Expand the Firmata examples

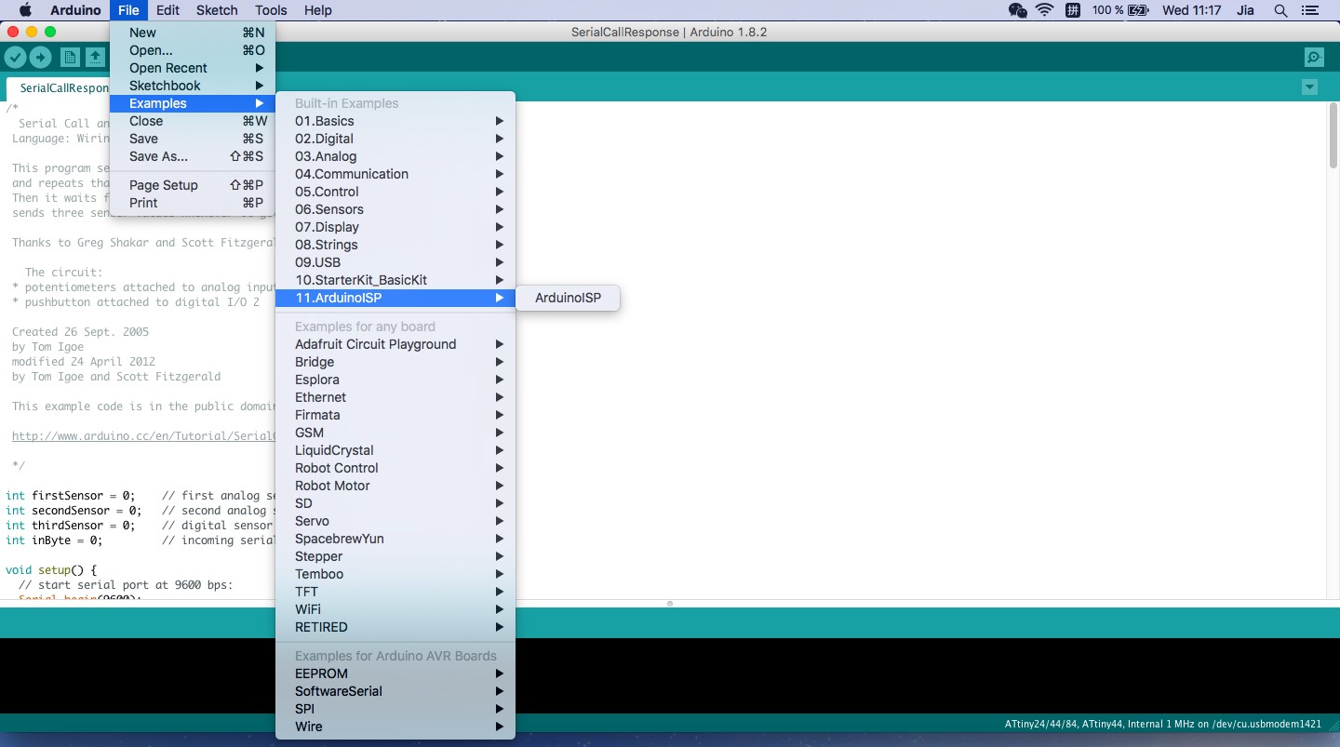coord(395,415)
